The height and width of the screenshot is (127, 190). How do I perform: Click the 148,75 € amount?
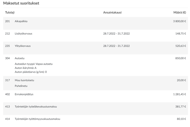click(x=180, y=33)
